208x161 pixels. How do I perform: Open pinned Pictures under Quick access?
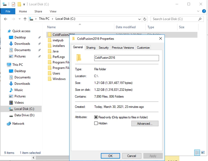20,56
